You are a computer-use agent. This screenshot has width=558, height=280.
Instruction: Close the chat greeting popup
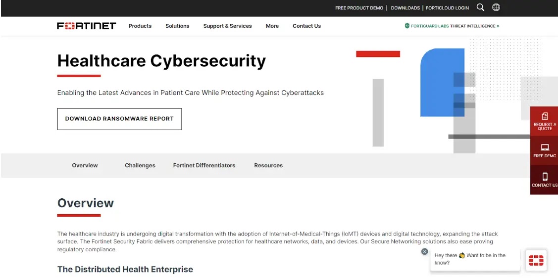click(x=424, y=251)
